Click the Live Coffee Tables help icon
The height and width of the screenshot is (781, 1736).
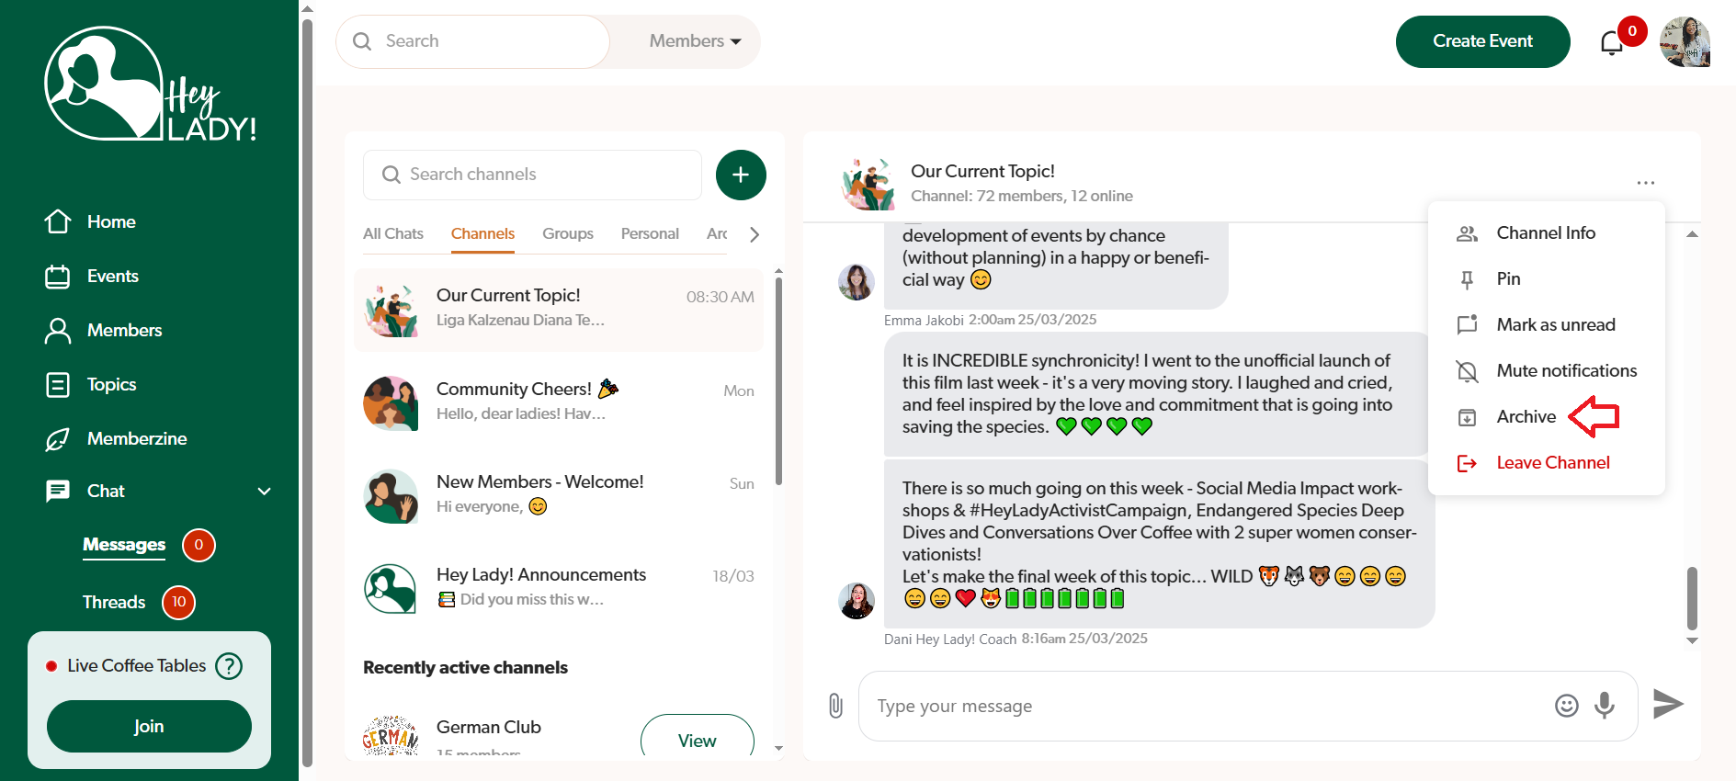pos(229,665)
